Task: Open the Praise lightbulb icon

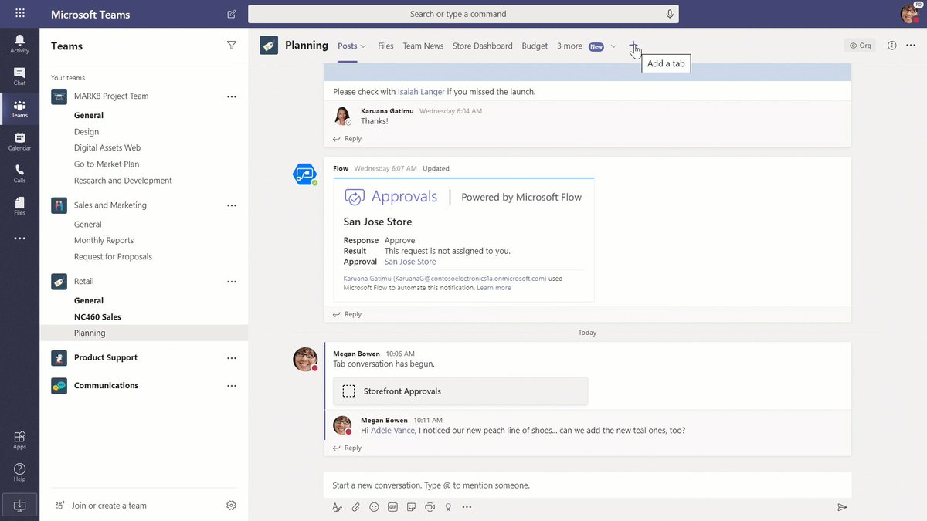Action: pyautogui.click(x=448, y=507)
